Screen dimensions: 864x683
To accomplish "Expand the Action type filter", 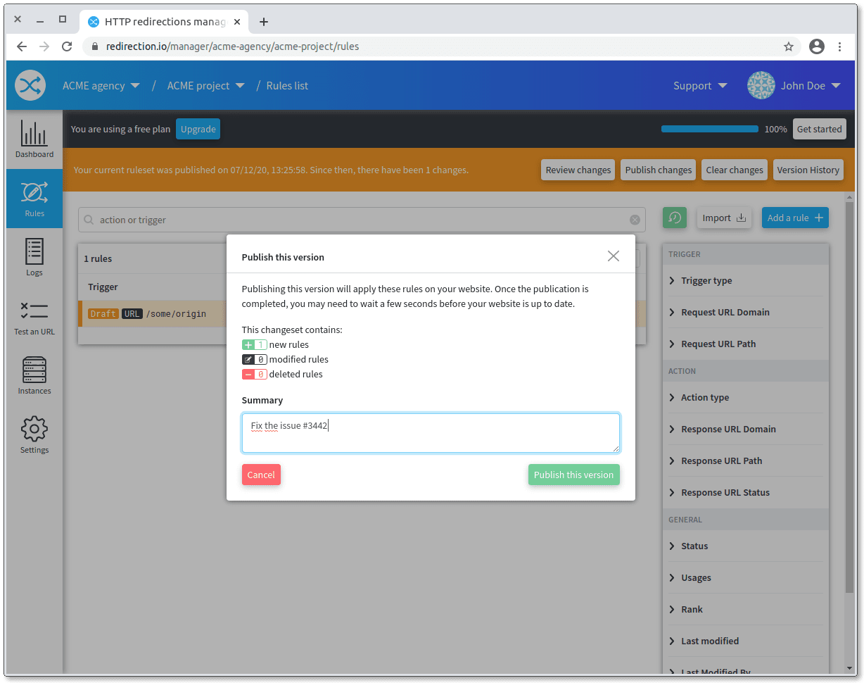I will [x=704, y=397].
